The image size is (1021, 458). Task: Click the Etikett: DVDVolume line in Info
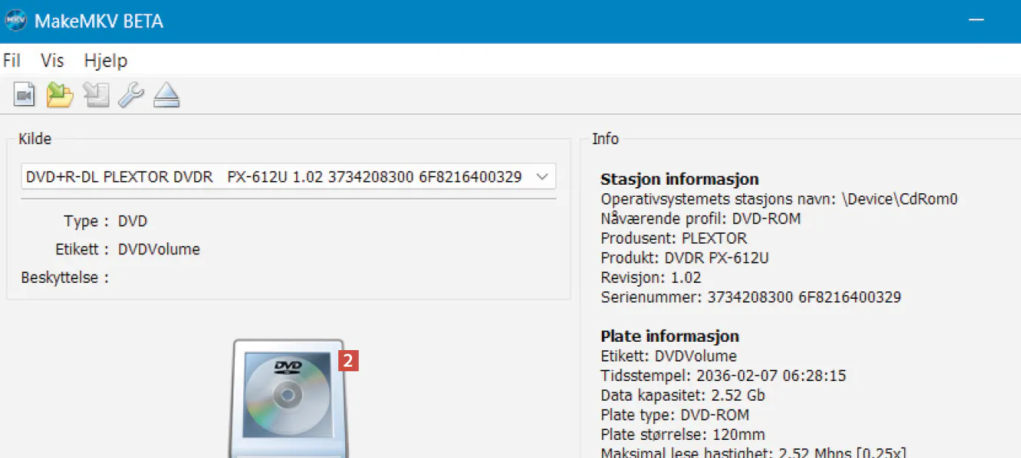[668, 356]
